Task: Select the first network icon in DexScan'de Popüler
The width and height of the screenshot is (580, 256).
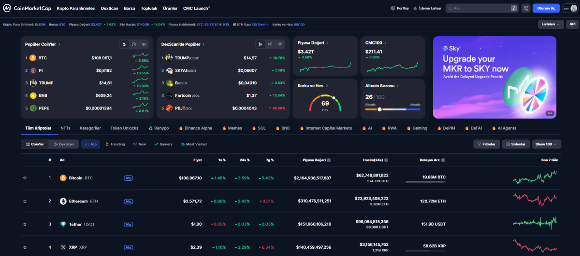Action: click(x=261, y=44)
